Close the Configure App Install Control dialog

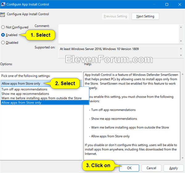180,5
